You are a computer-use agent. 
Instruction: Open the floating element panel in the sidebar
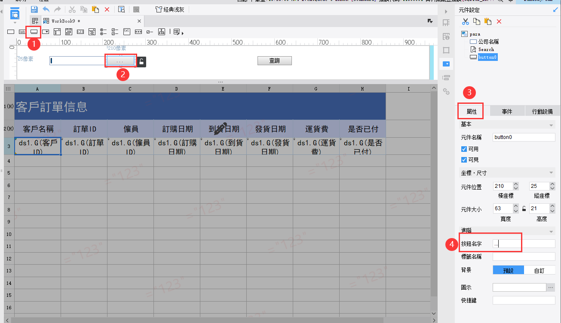pos(446,50)
